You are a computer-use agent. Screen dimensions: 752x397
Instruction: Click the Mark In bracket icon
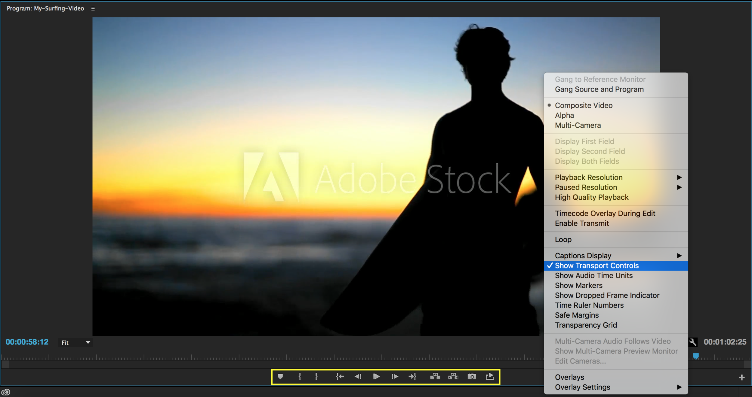tap(300, 377)
